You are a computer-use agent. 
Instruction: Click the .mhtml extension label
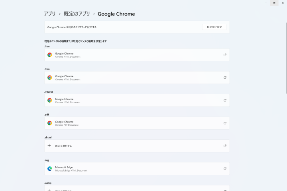tap(49, 92)
